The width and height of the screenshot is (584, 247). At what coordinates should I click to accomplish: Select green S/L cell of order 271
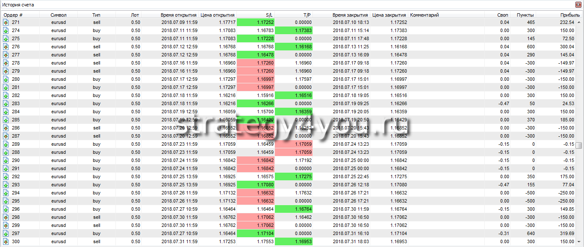[256, 22]
